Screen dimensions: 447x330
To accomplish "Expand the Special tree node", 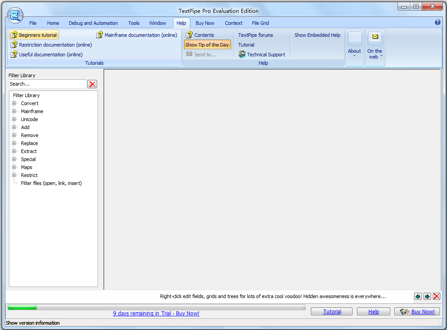I will pos(14,159).
